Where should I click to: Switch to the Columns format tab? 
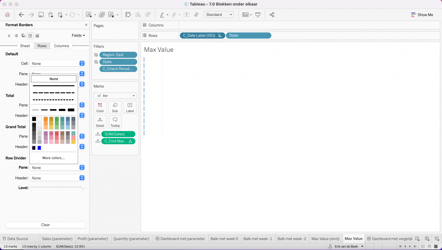61,46
